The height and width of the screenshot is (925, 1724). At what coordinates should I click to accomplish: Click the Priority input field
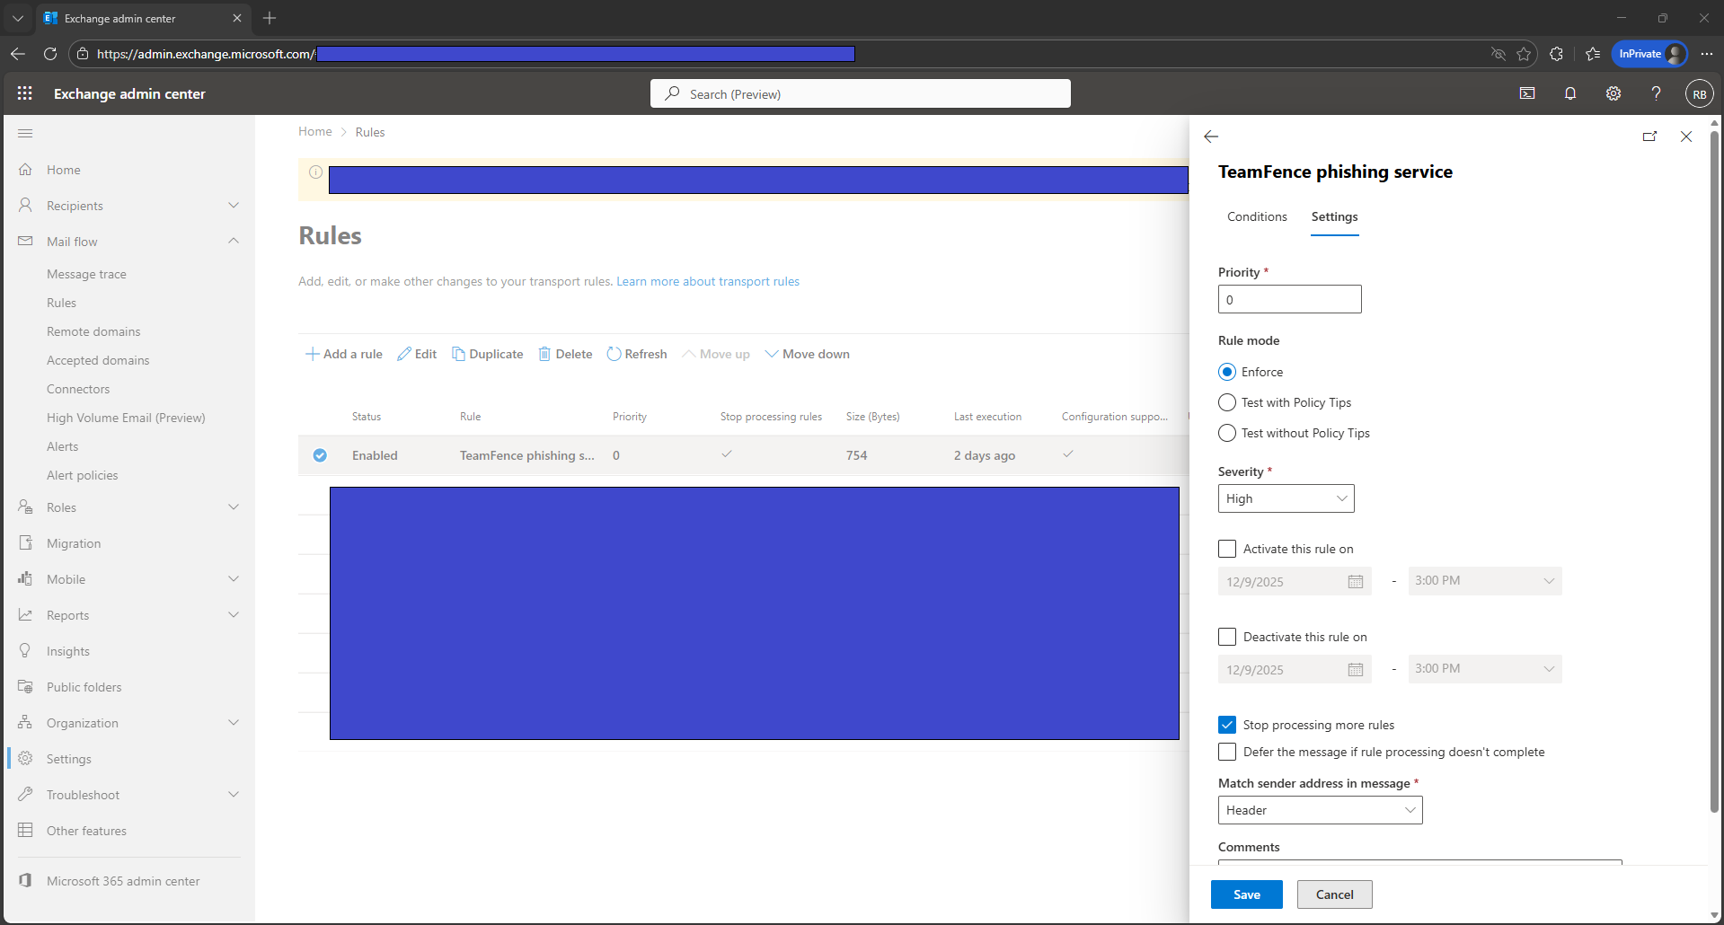pos(1289,300)
